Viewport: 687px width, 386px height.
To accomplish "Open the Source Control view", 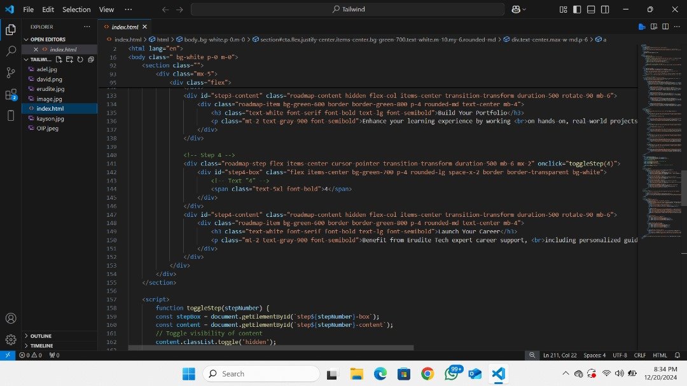I will 10,73.
